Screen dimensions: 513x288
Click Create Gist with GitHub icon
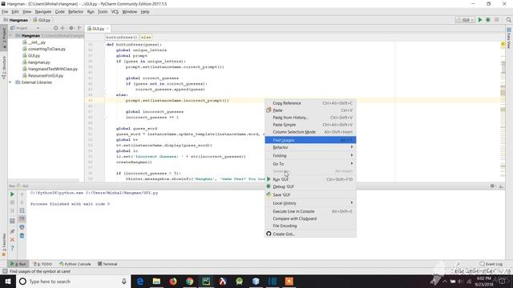[x=310, y=234]
